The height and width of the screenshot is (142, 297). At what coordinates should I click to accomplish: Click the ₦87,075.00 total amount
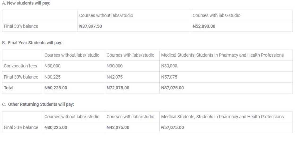tap(172, 88)
